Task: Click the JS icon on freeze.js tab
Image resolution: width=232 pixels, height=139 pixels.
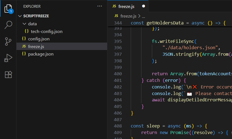Action: point(114,6)
